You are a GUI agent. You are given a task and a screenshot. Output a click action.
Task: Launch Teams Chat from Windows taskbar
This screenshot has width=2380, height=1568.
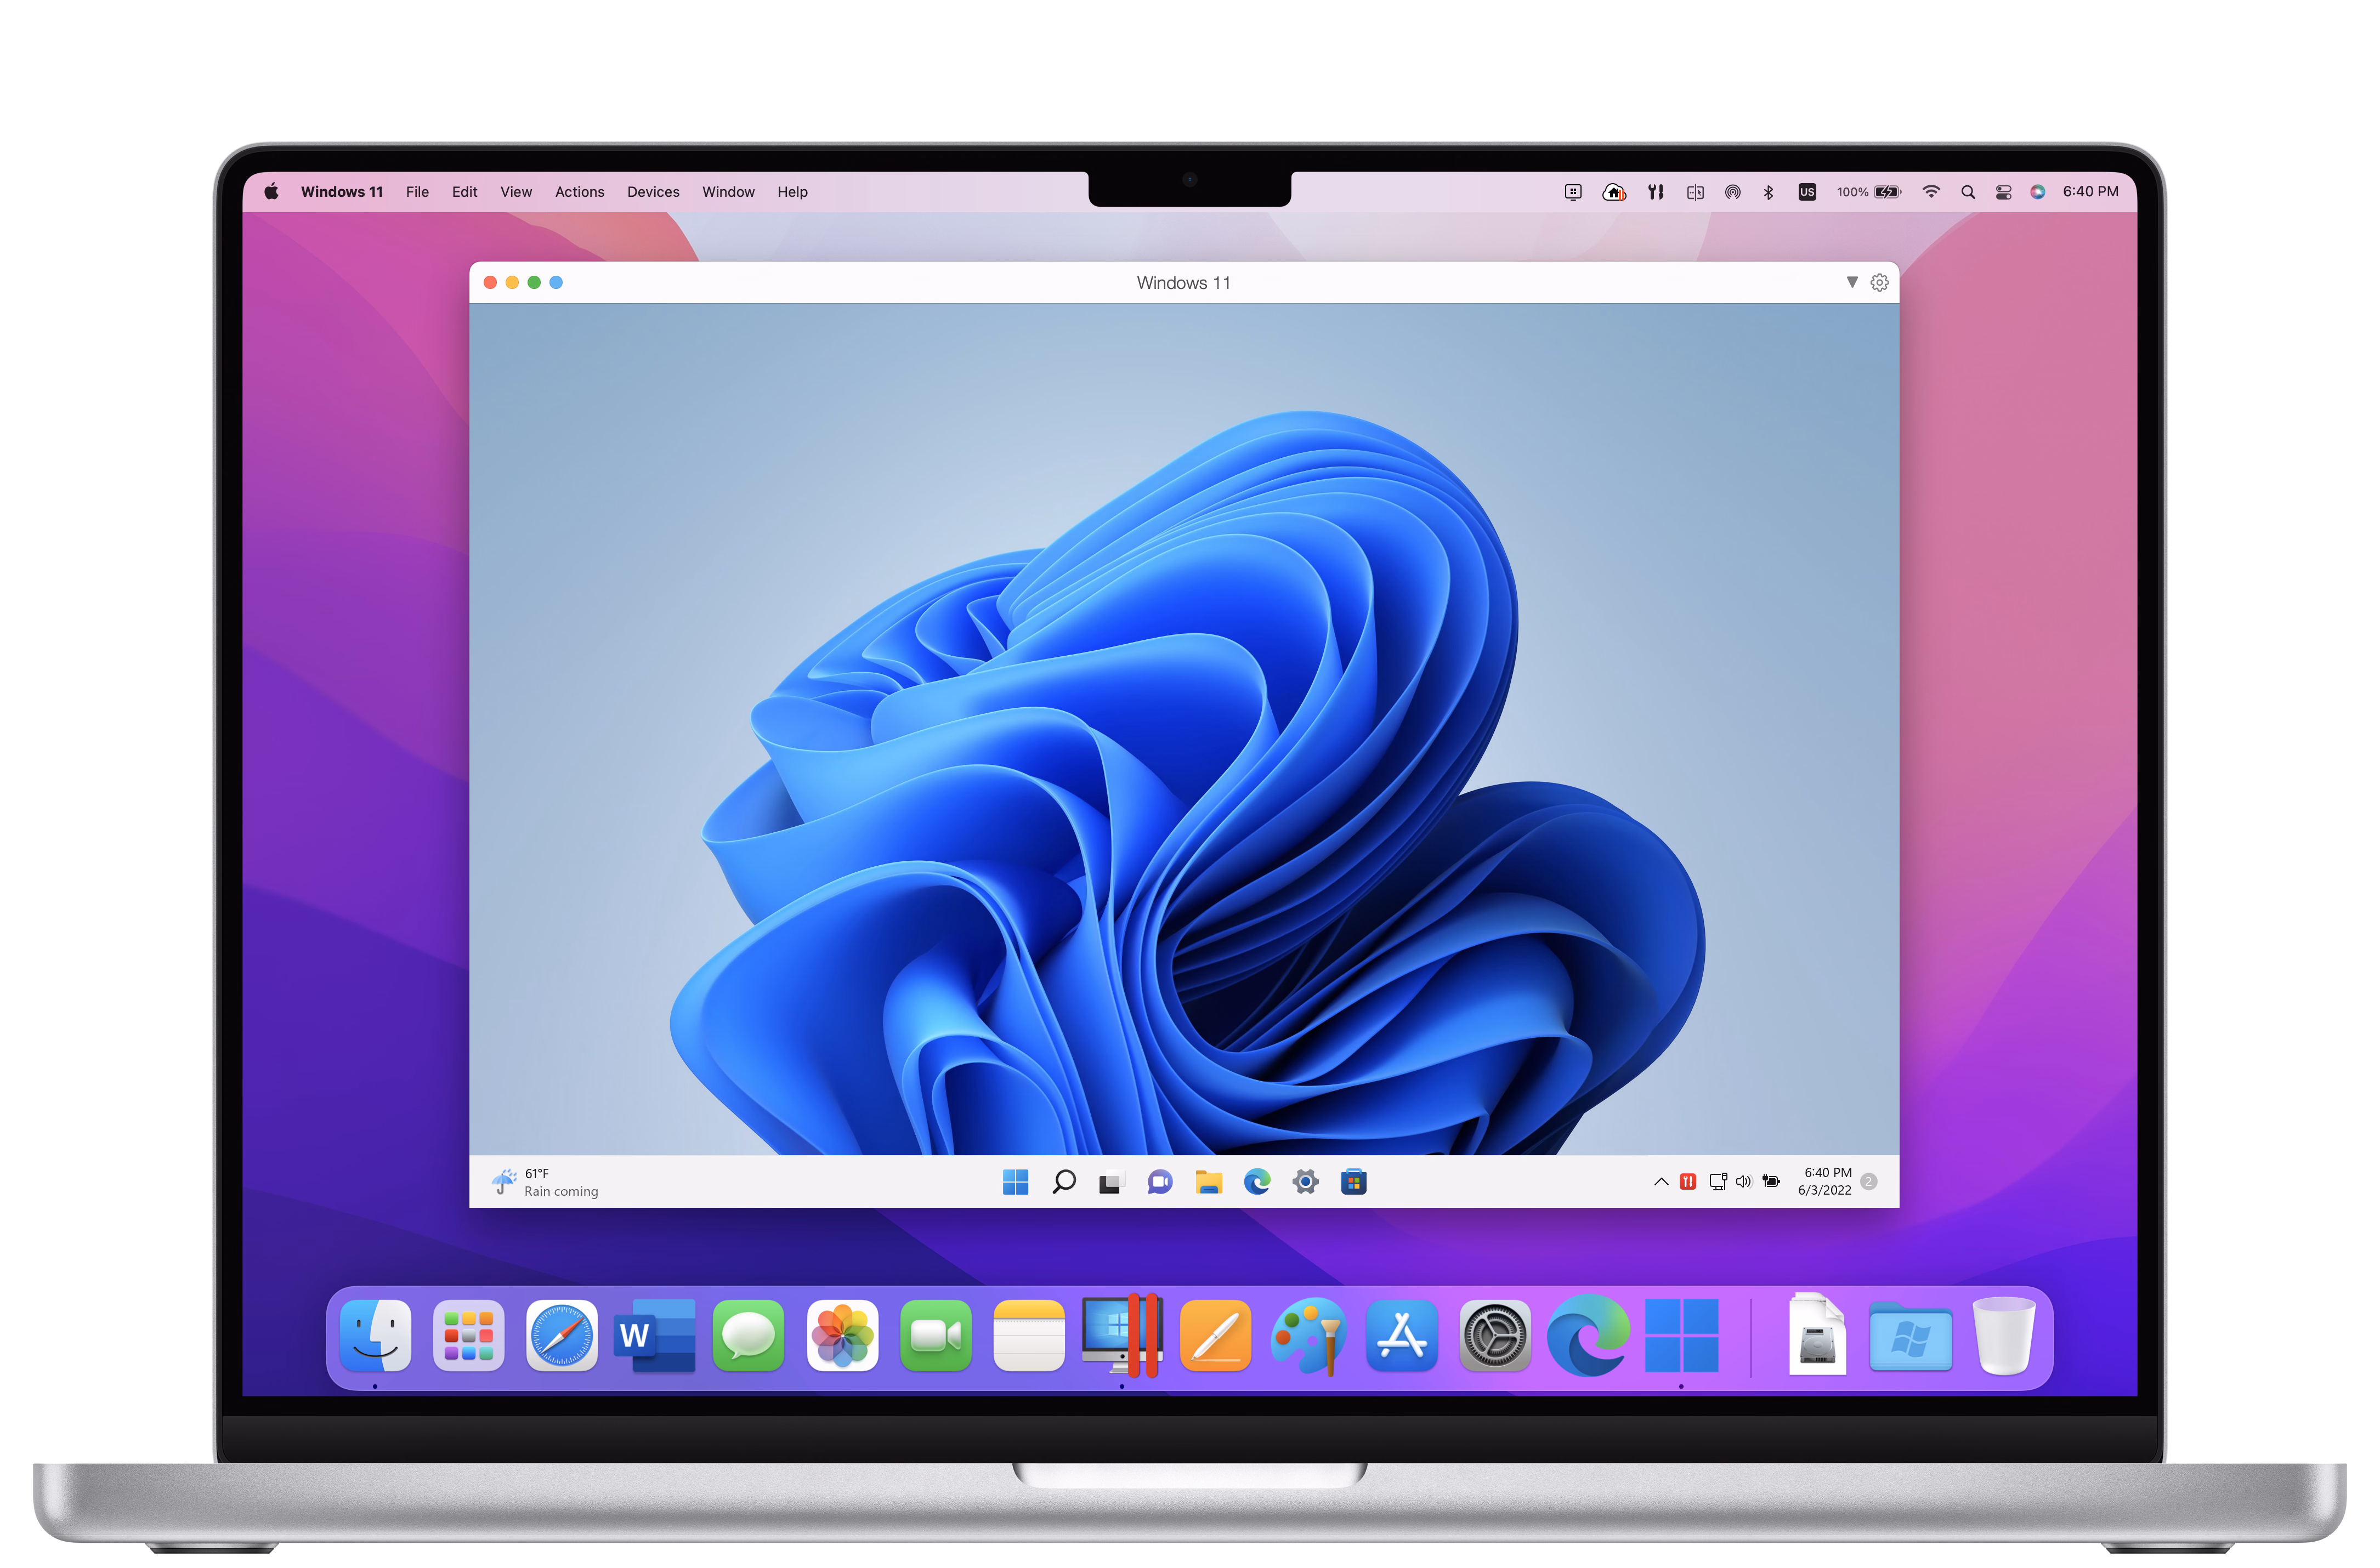point(1160,1182)
